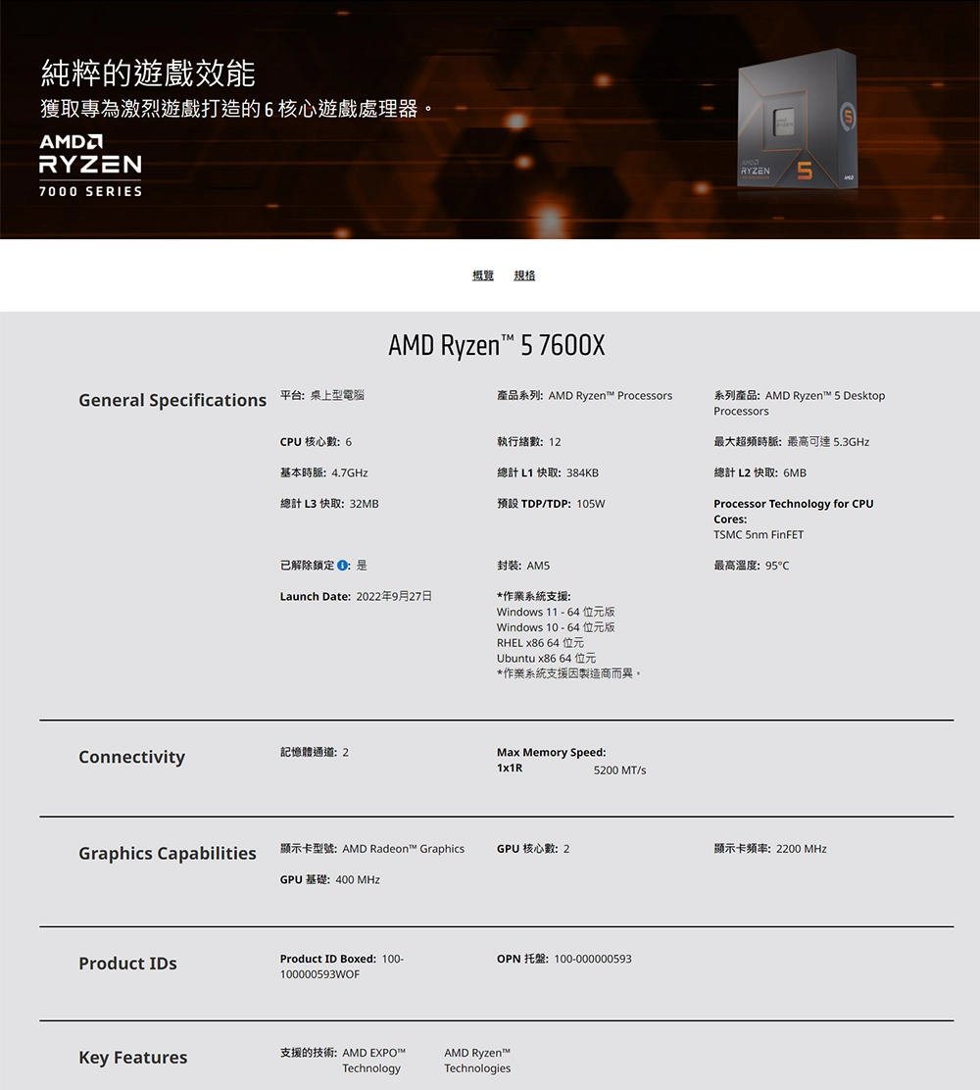
Task: Click the AMD Ryzen 7000 Series logo
Action: coord(90,166)
